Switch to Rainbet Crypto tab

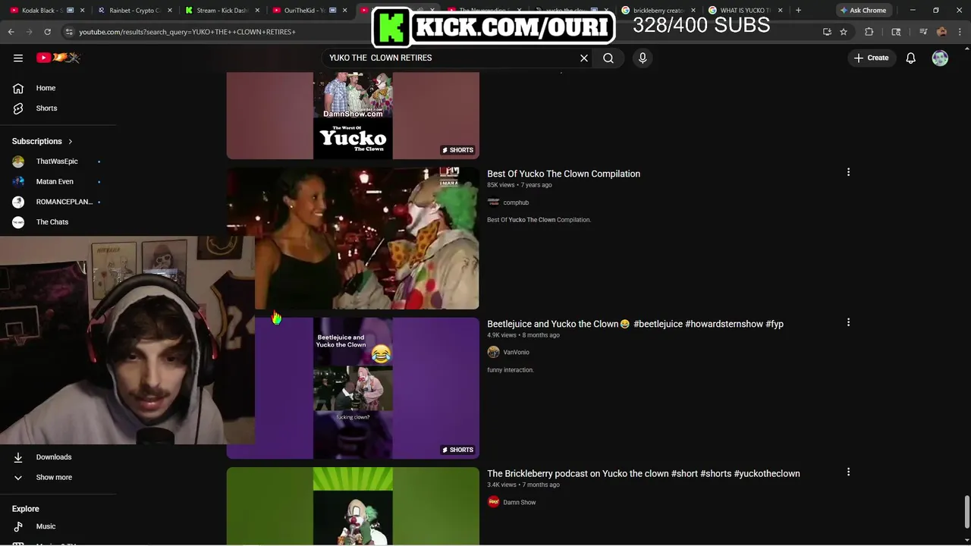(x=134, y=11)
